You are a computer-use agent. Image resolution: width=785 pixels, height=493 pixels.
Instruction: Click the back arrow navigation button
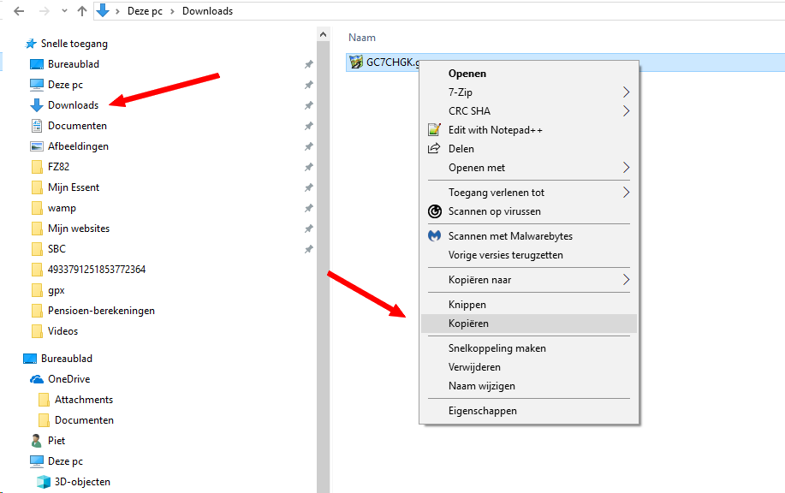click(19, 11)
